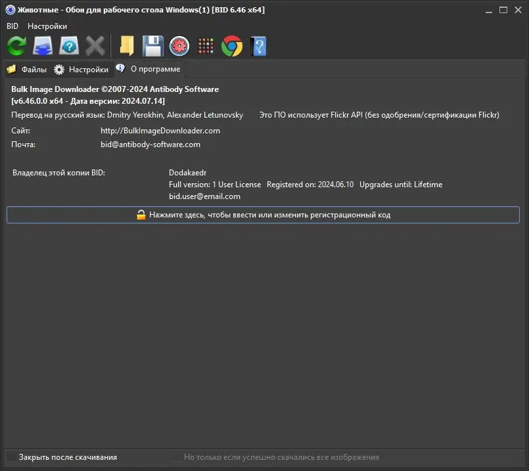This screenshot has width=529, height=471.
Task: Click the gray X cancel icon
Action: click(95, 45)
